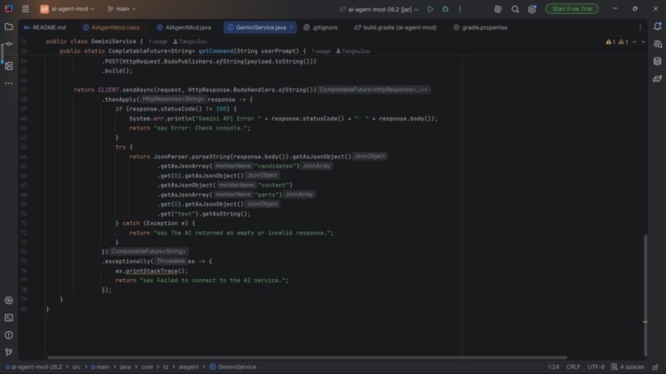The width and height of the screenshot is (666, 374).
Task: Open warnings indicator in editor corner
Action: (x=616, y=42)
